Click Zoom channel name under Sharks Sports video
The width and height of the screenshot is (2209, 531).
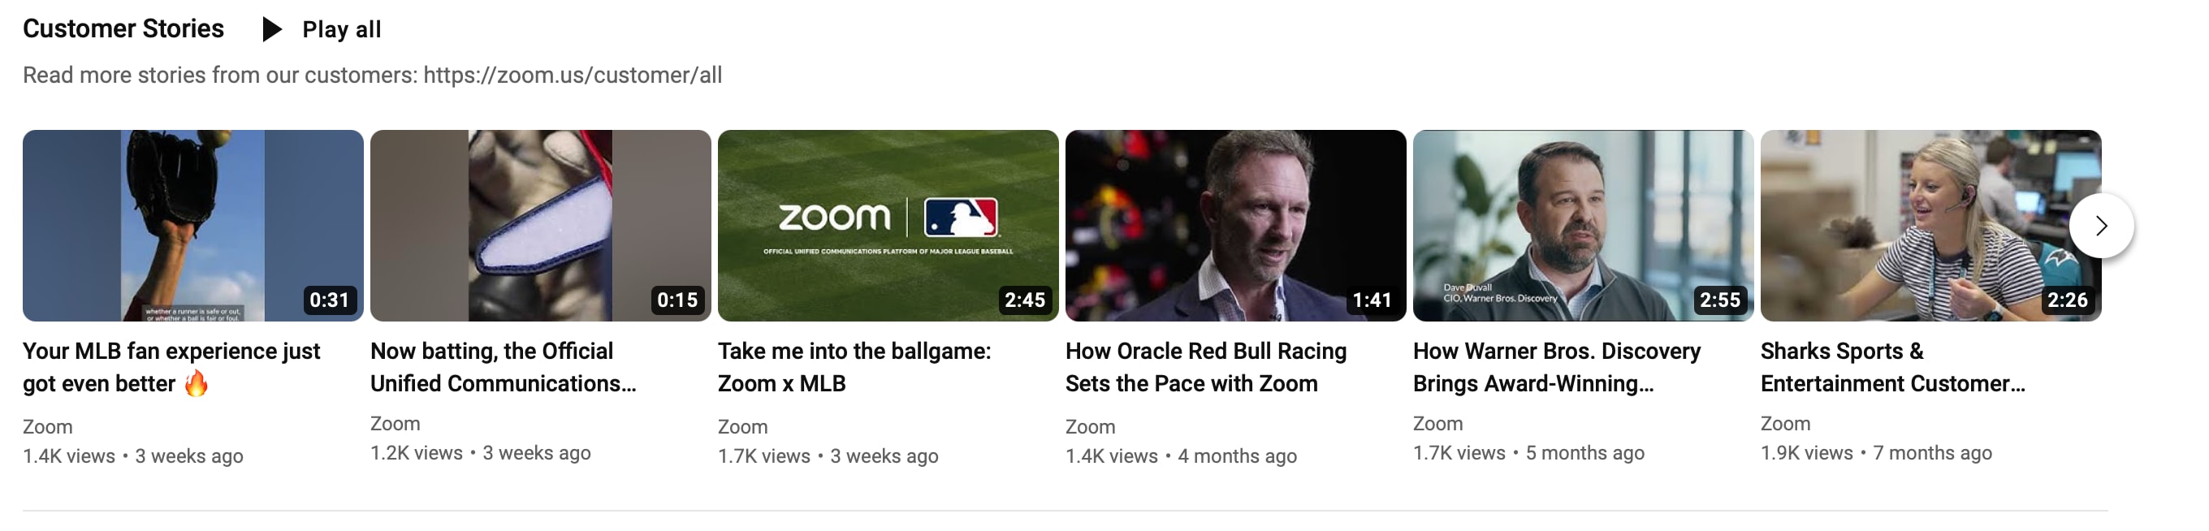[x=1785, y=423]
